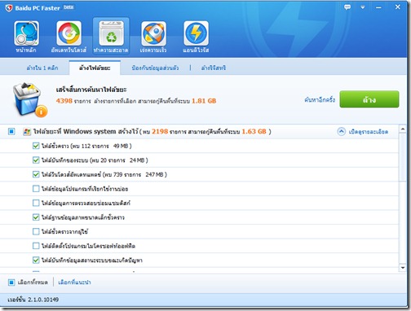Open the title bar dropdown menu arrow
The height and width of the screenshot is (311, 411).
click(x=363, y=7)
